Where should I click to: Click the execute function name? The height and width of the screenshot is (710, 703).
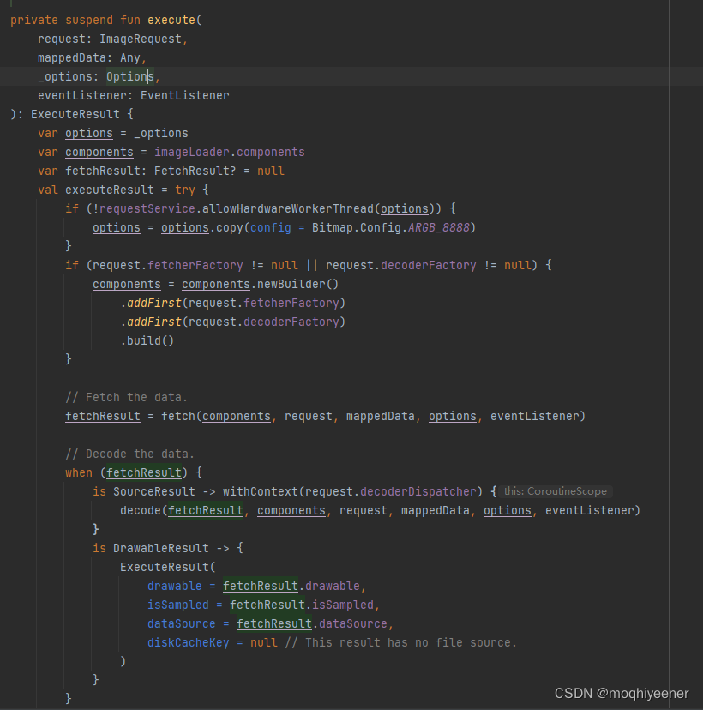pos(171,19)
